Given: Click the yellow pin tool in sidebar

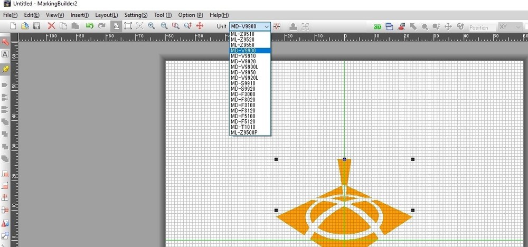Looking at the screenshot, I should [x=5, y=69].
